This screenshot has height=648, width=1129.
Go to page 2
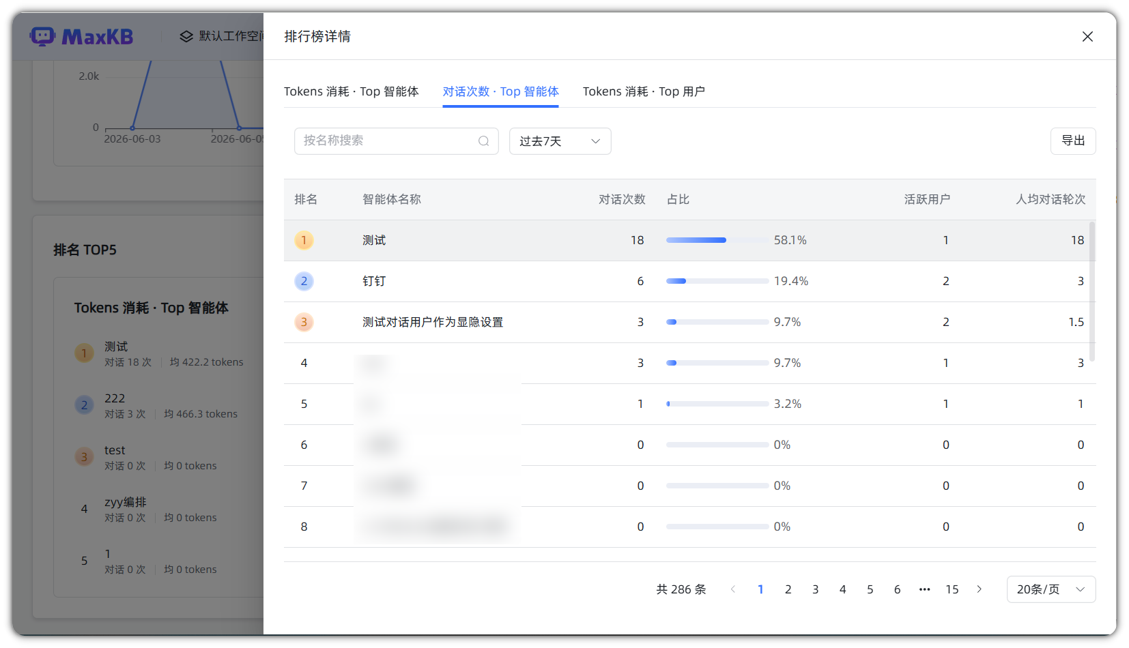click(x=788, y=589)
